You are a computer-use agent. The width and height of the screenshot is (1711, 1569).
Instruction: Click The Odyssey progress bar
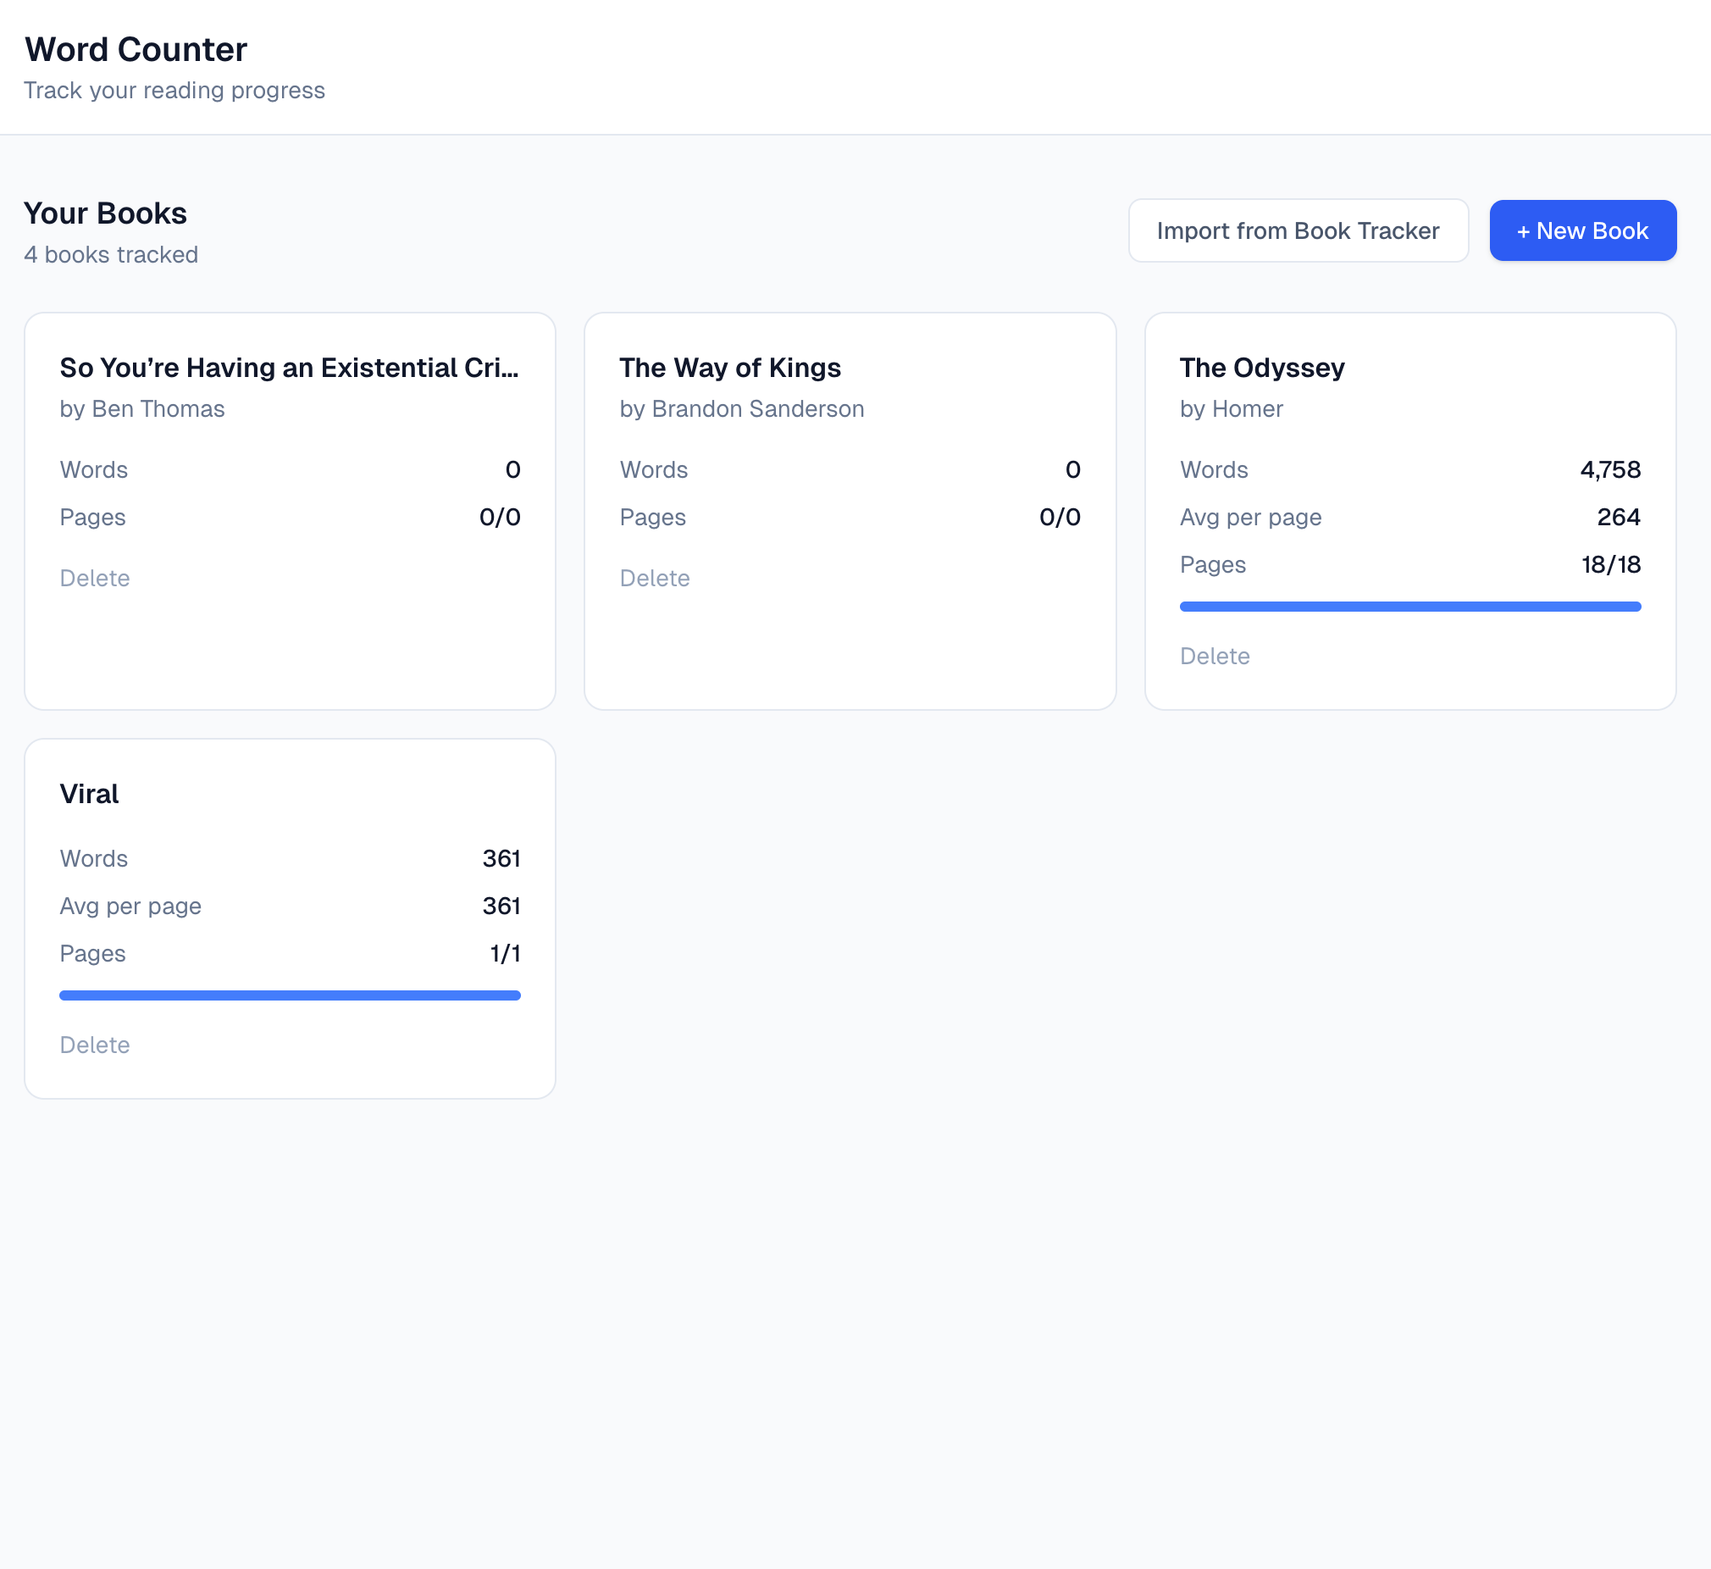pos(1409,607)
